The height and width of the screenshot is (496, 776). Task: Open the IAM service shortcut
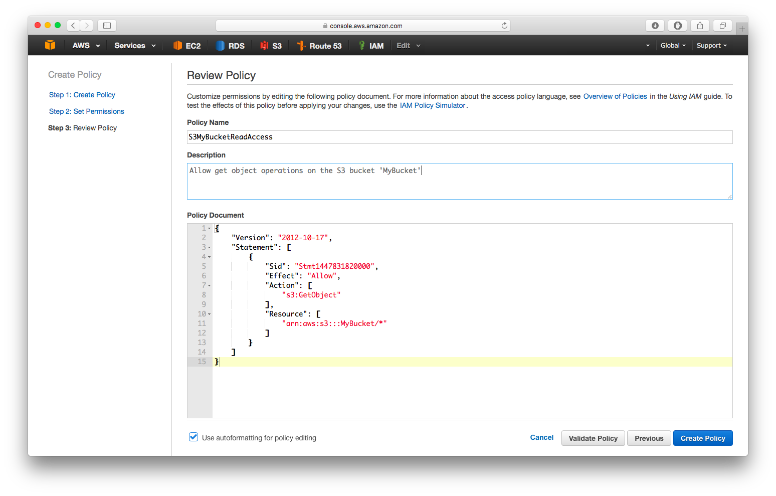371,46
